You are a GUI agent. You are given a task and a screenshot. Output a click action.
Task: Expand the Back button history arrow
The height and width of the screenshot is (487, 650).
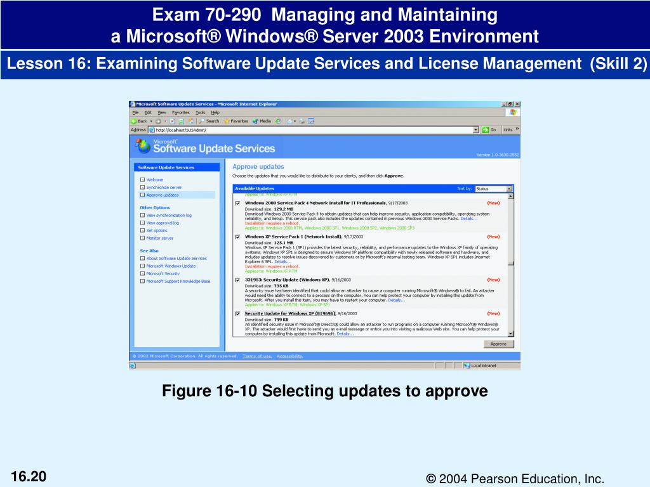pos(151,121)
